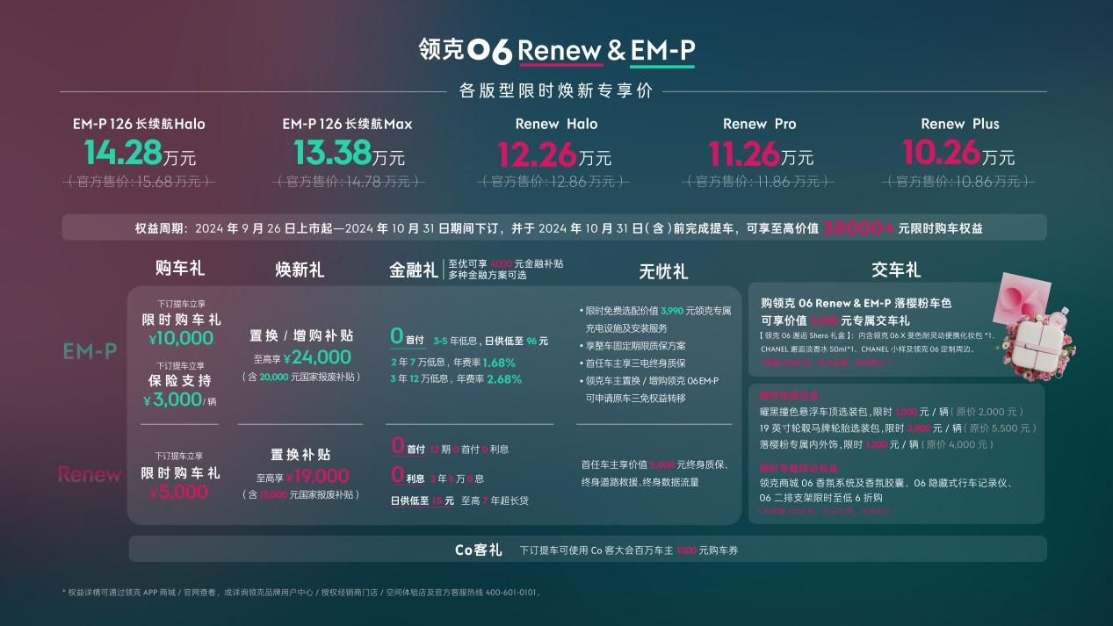Image resolution: width=1113 pixels, height=626 pixels.
Task: Click the 置换补贴 ¥19,000 offer
Action: 301,466
